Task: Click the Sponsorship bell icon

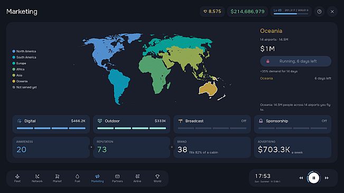Action: click(x=261, y=121)
